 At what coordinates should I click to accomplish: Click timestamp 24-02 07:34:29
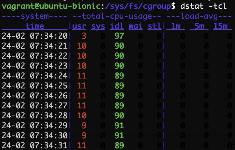point(35,125)
